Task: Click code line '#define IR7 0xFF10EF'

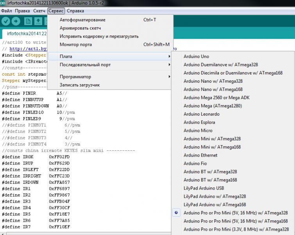Action: coord(36,227)
